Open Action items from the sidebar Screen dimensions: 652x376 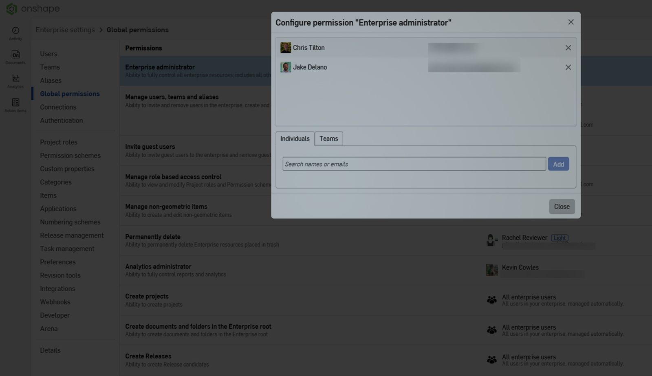15,105
